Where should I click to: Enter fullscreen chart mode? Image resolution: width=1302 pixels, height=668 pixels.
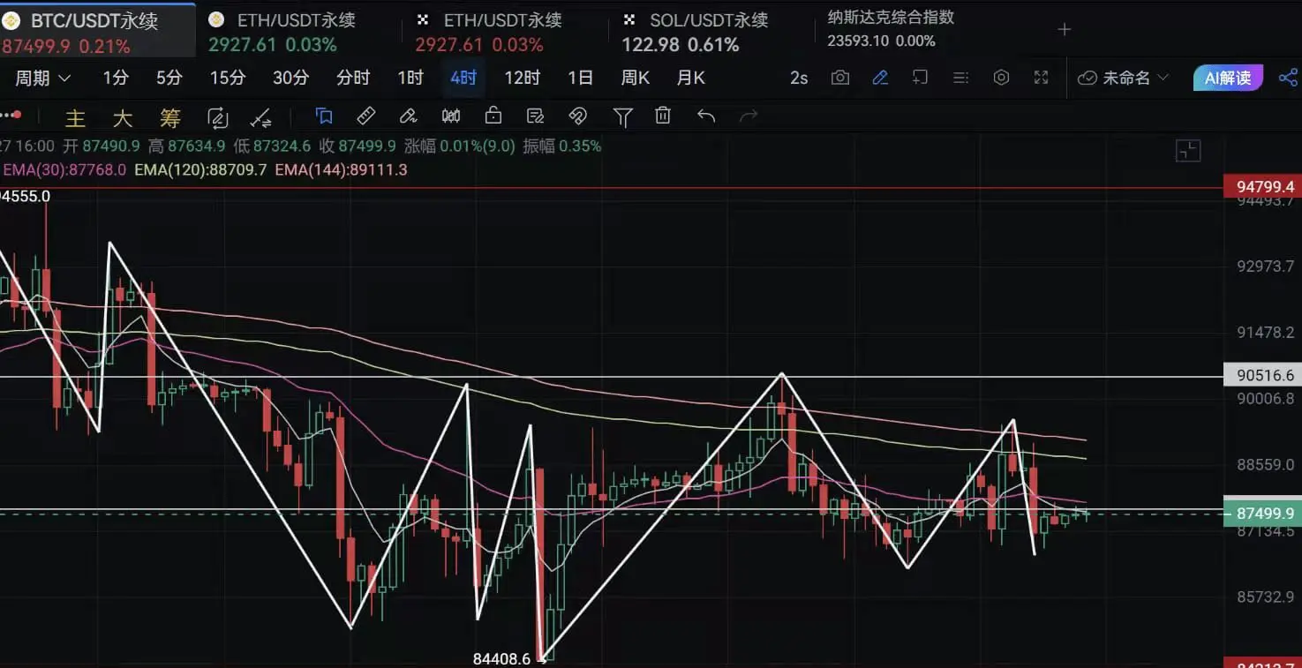[1042, 78]
